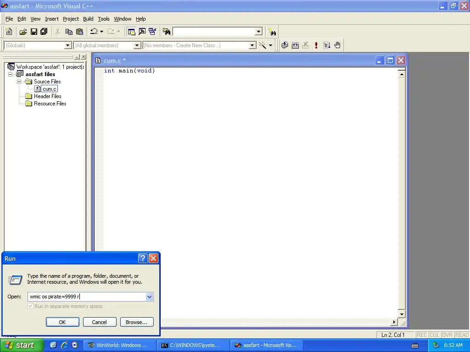The width and height of the screenshot is (470, 352).
Task: Open the Build menu
Action: 88,19
